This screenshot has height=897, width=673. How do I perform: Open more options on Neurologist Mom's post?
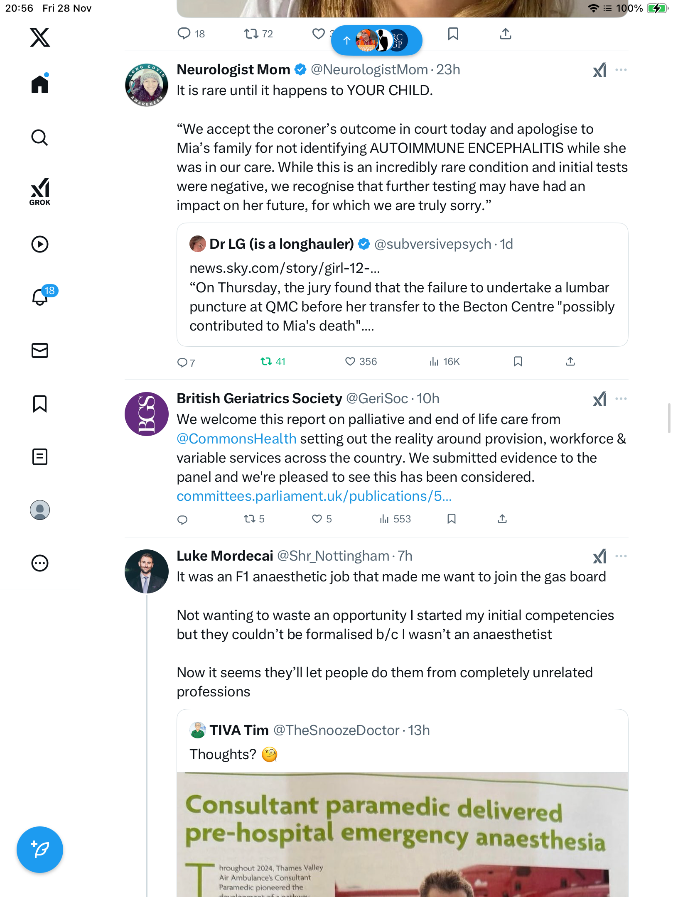(x=621, y=70)
